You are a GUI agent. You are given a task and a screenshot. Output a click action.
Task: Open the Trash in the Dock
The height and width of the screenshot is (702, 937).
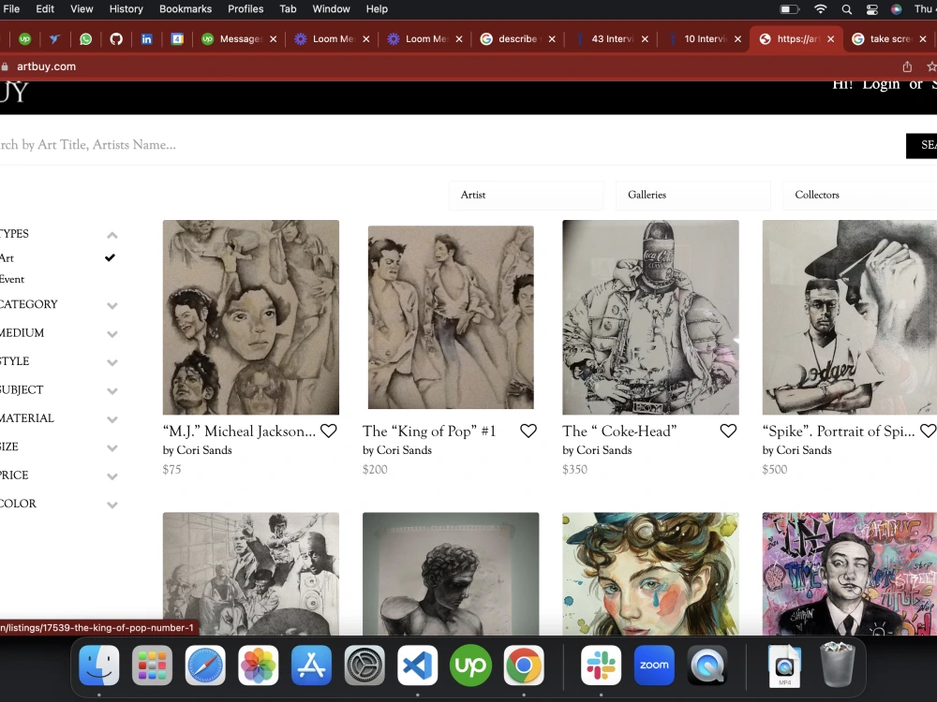838,665
